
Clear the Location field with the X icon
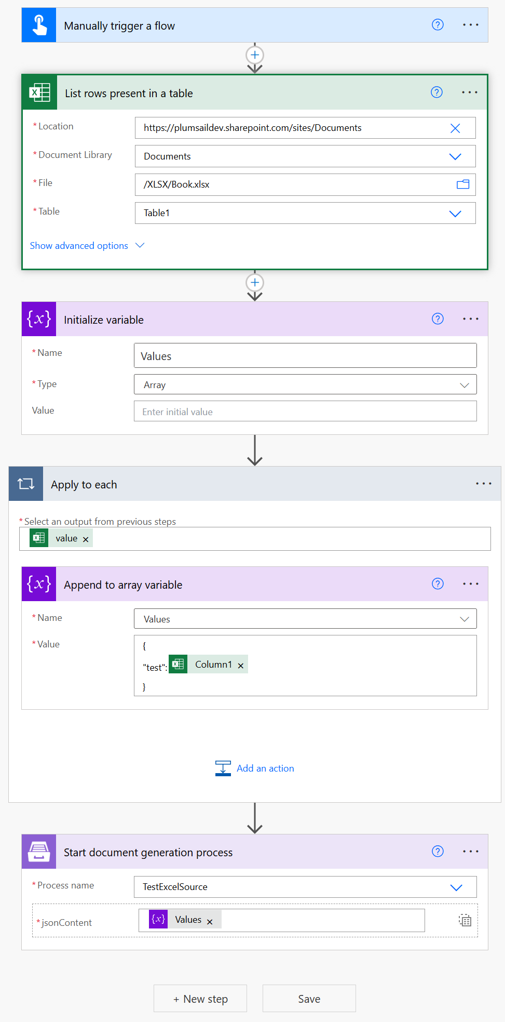point(455,128)
